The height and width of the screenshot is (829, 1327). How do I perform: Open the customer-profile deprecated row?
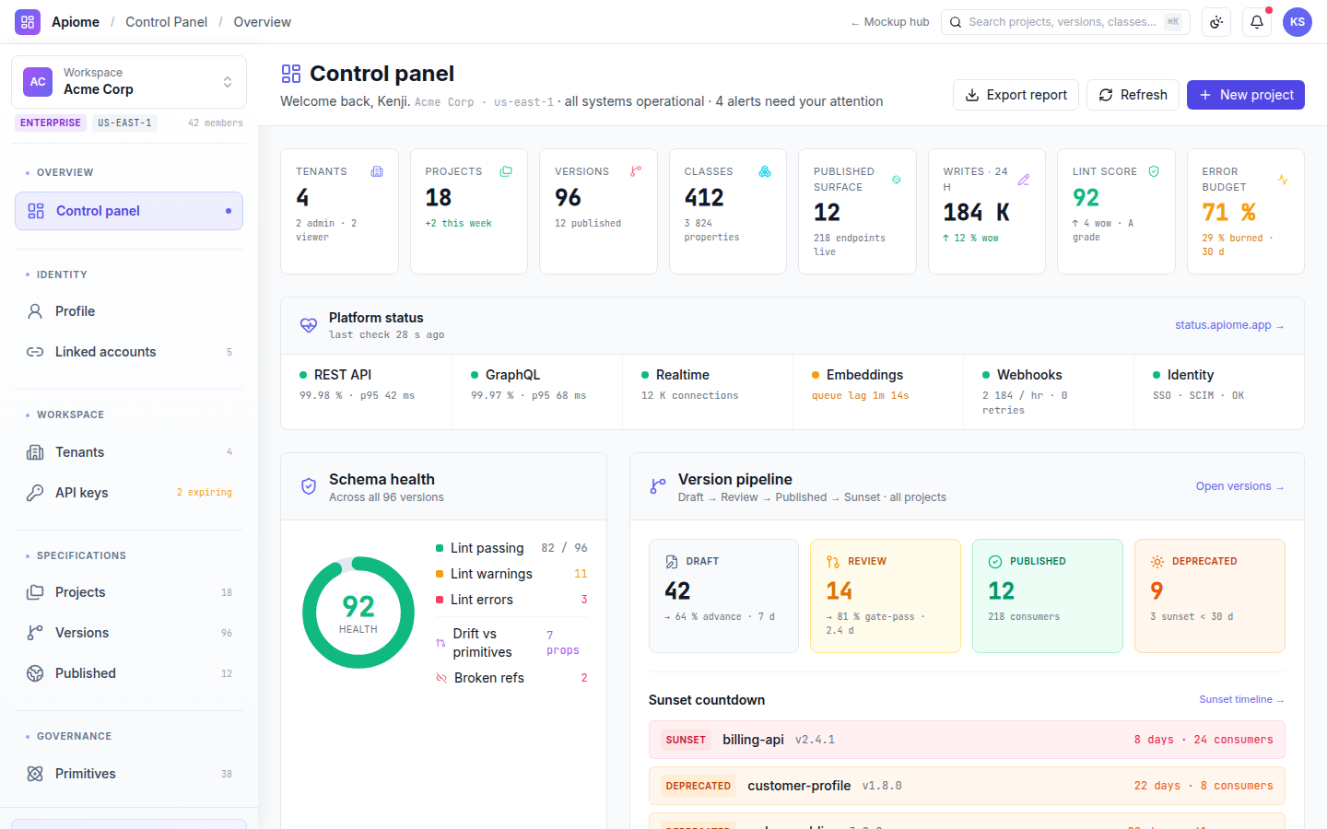pyautogui.click(x=967, y=786)
